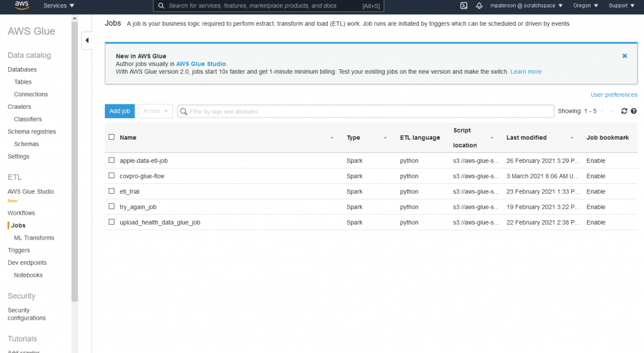644x353 pixels.
Task: Open the AWS home logo
Action: (x=22, y=5)
